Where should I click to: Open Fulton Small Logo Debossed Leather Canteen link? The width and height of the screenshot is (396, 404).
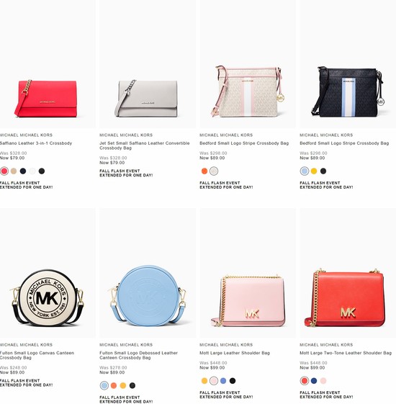[139, 355]
